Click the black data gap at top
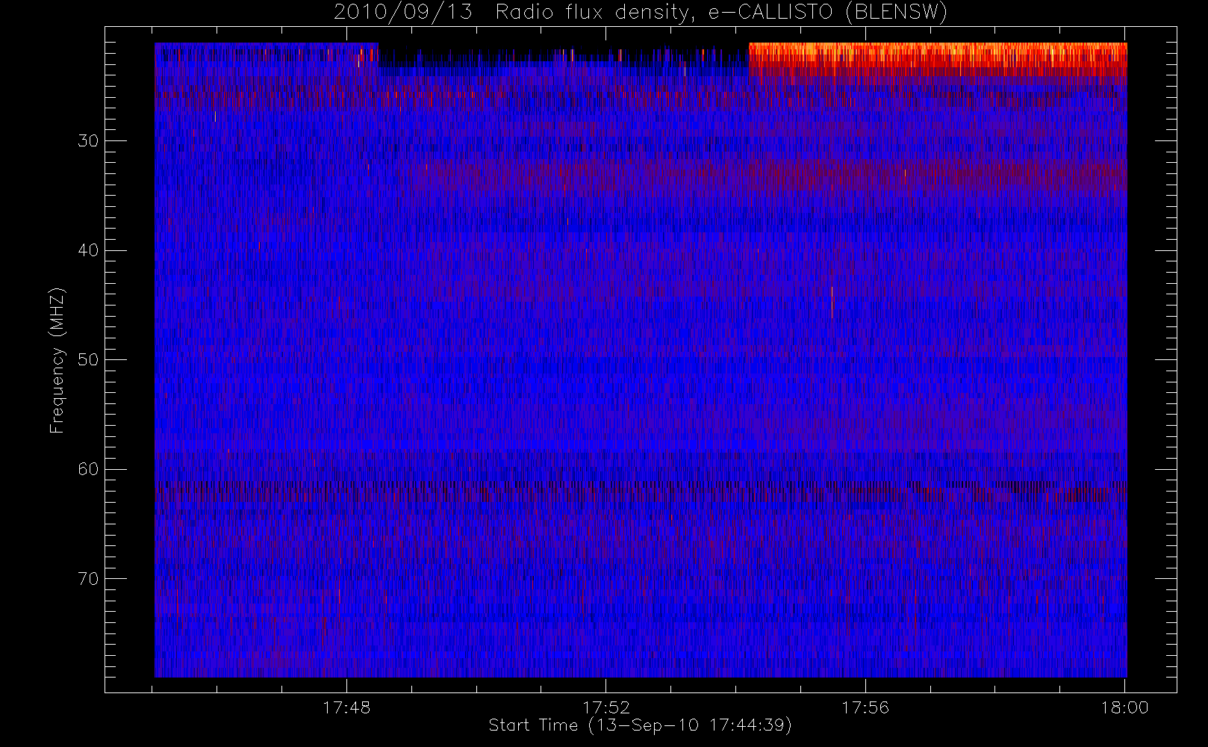The width and height of the screenshot is (1208, 747). [564, 55]
